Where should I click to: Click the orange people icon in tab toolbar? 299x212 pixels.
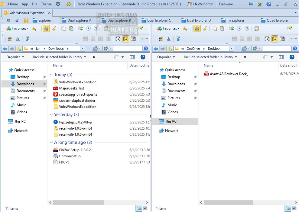click(x=26, y=20)
